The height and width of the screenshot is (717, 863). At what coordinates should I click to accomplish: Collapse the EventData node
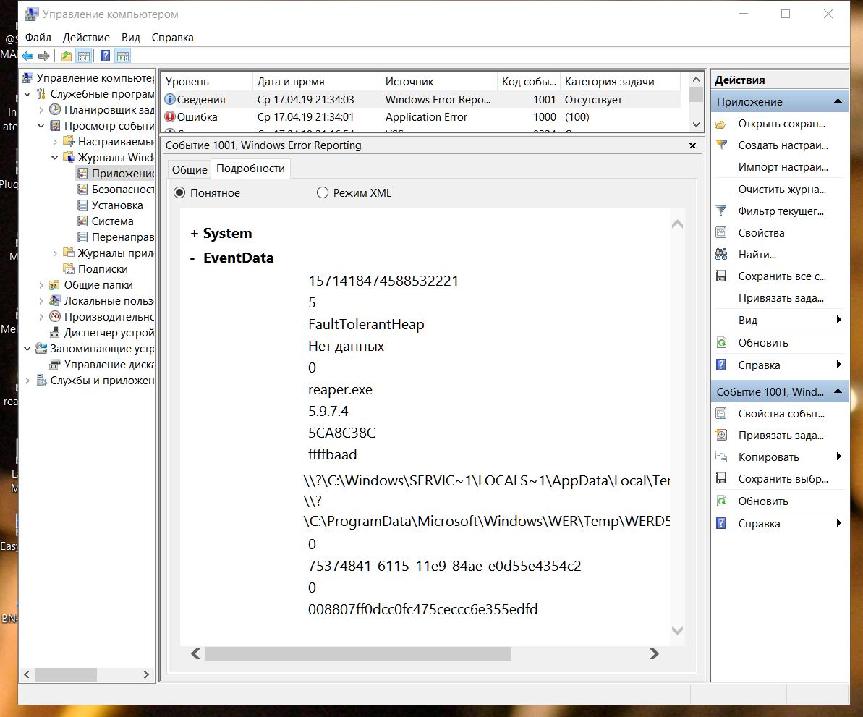pyautogui.click(x=192, y=258)
